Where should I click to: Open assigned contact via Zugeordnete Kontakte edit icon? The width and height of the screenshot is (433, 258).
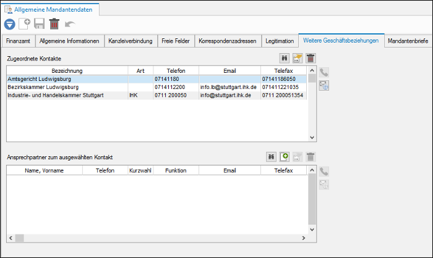(x=298, y=58)
